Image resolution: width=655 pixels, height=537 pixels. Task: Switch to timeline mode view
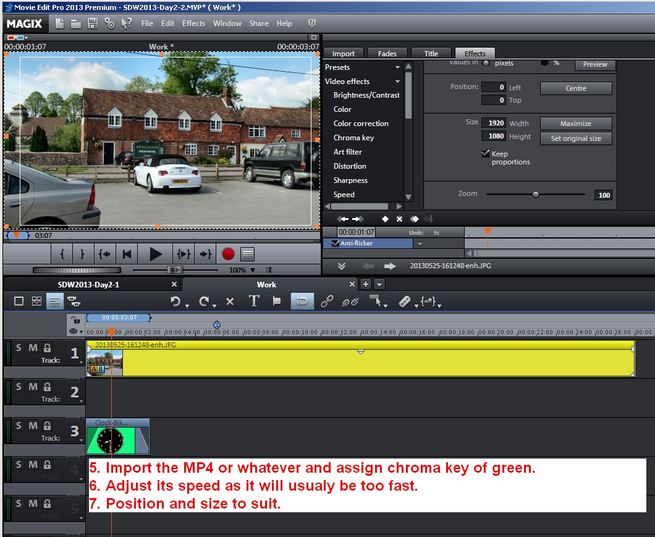click(x=55, y=301)
